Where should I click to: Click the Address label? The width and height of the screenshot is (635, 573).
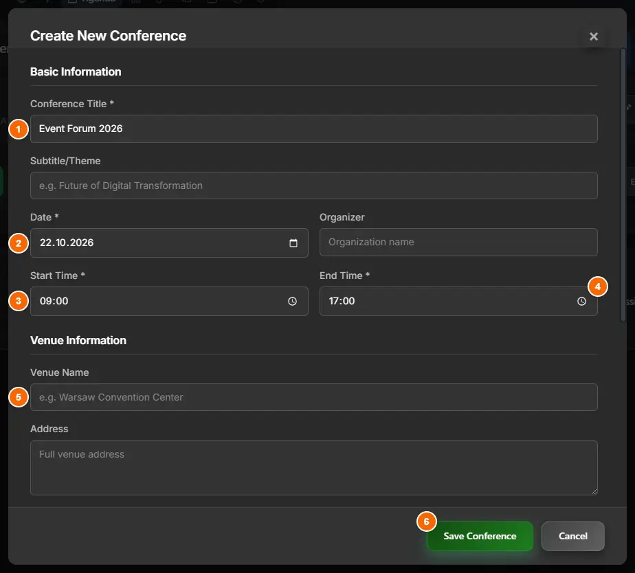(x=49, y=429)
